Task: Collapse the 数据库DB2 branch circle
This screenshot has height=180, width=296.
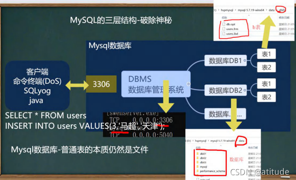Action: click(245, 90)
